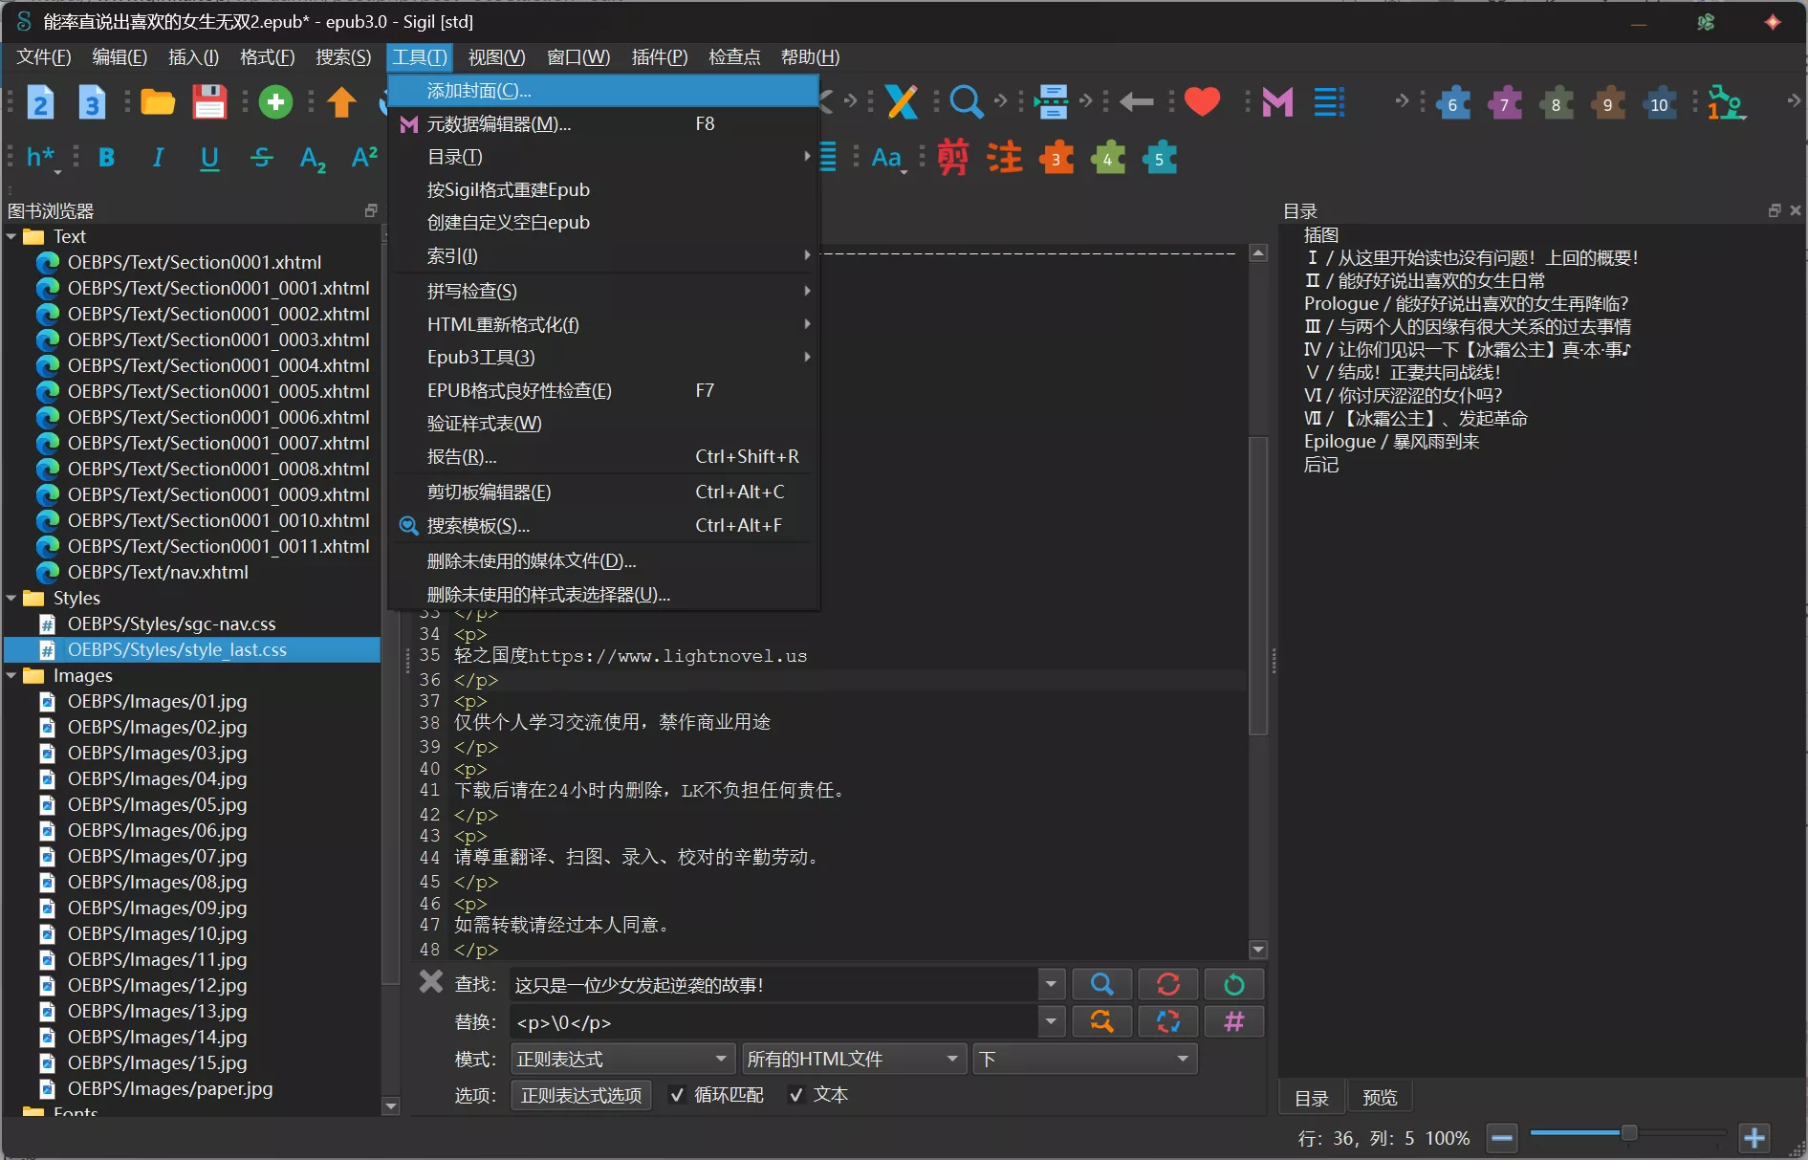Screen dimensions: 1808x1160
Task: Adjust the zoom slider handle
Action: [x=1628, y=1133]
